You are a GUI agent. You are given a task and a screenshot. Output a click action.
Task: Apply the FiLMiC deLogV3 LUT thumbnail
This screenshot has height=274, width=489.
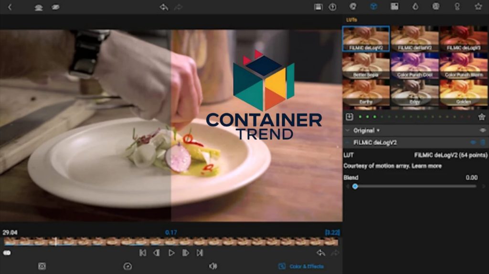463,39
